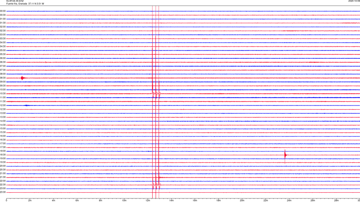The width and height of the screenshot is (360, 202).
Task: Click the 4m tick label on time axis
Action: [x=54, y=201]
